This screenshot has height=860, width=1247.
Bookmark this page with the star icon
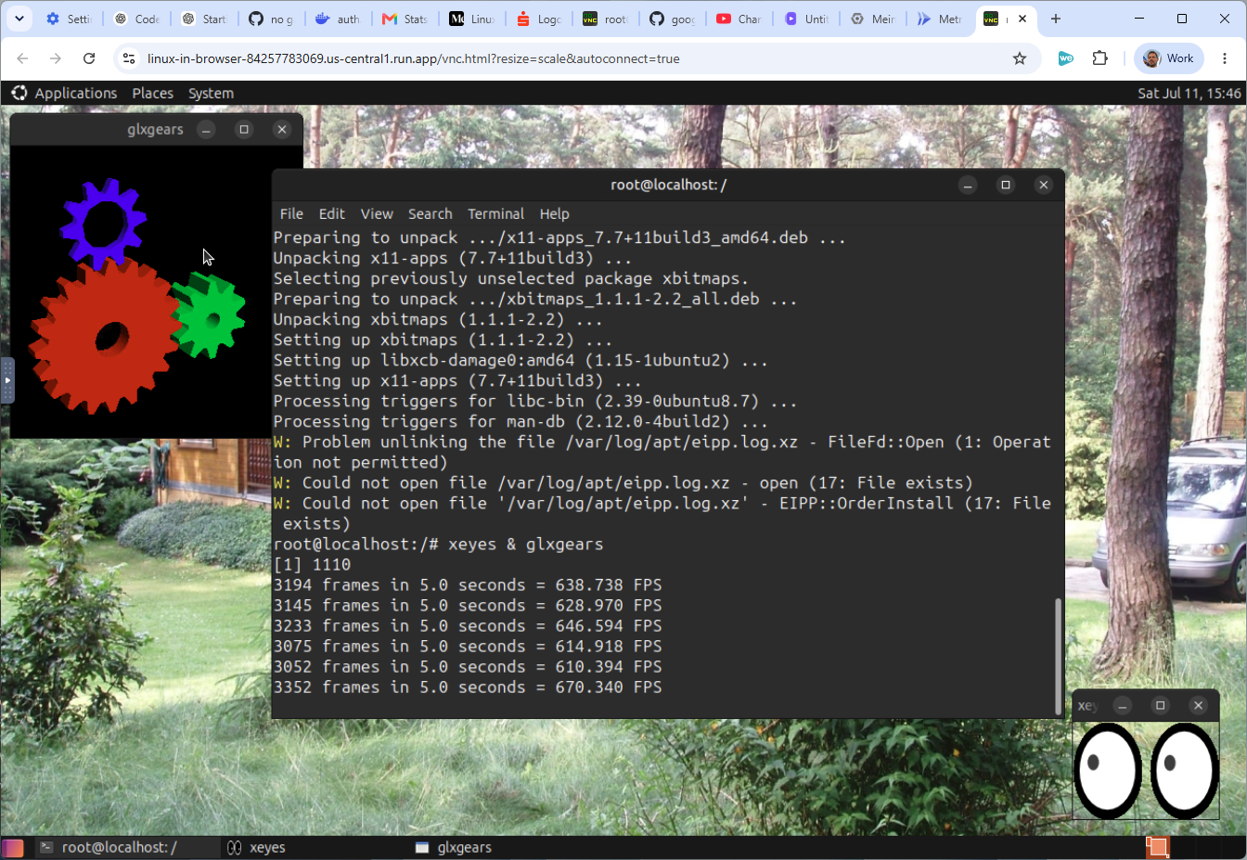point(1020,58)
